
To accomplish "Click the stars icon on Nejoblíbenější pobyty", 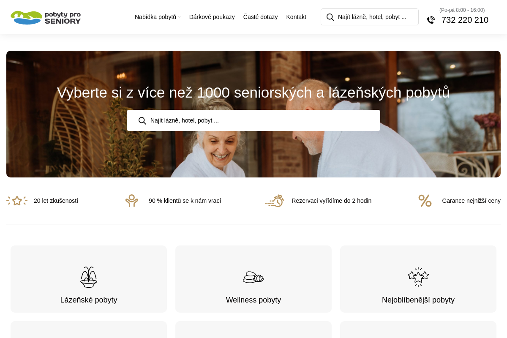I will (x=418, y=277).
